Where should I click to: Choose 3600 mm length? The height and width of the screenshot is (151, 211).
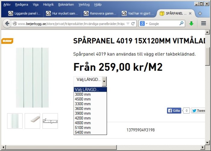coord(90,109)
